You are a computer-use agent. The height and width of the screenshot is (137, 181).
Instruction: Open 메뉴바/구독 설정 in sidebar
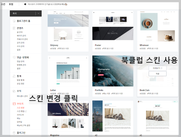coord(24,125)
